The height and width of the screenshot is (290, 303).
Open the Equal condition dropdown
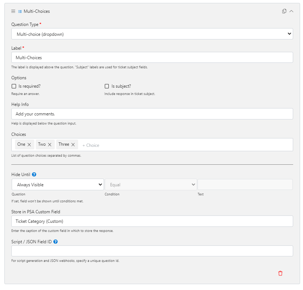[x=151, y=184]
